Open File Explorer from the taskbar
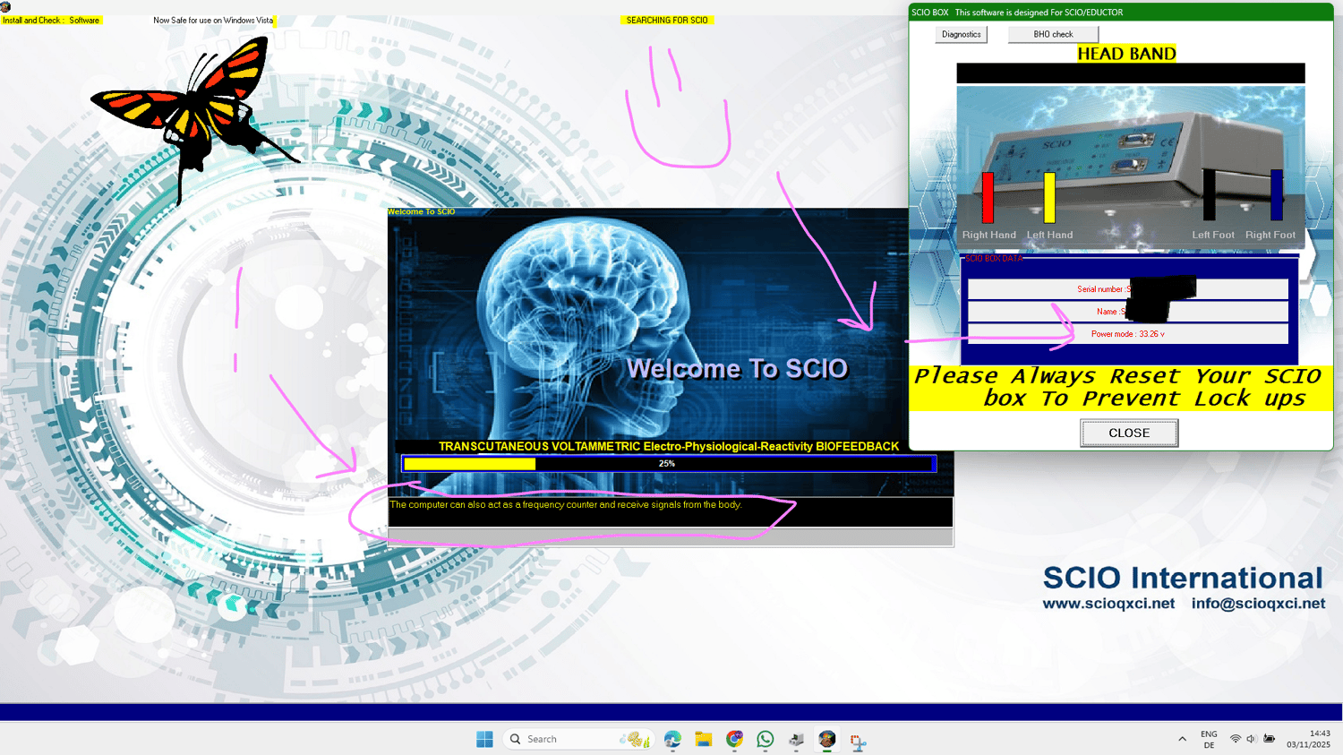 coord(704,739)
